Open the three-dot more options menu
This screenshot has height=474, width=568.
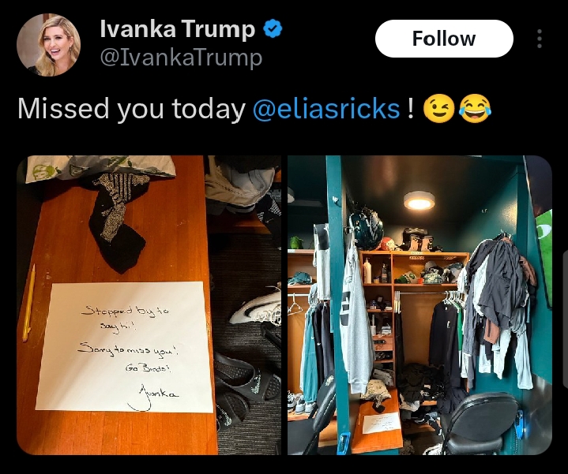[540, 39]
